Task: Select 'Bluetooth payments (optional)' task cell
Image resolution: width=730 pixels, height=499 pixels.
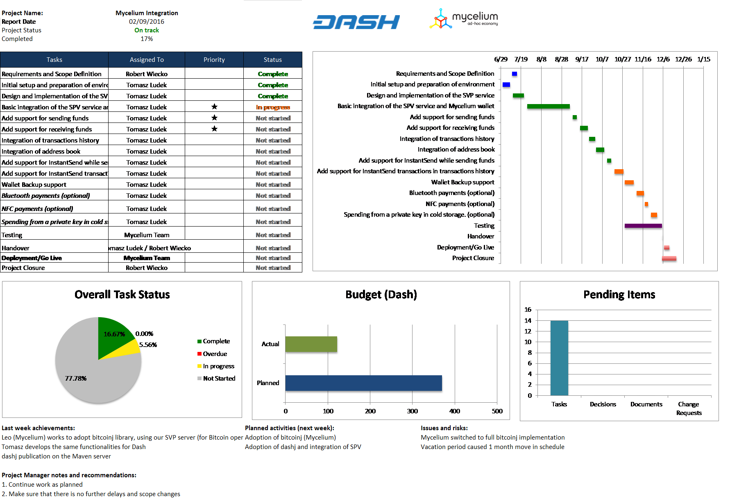Action: [54, 195]
